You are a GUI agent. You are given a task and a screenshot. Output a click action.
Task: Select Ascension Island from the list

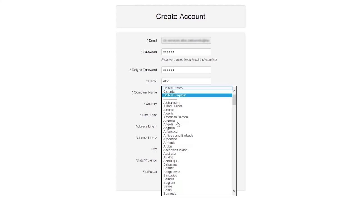point(175,150)
